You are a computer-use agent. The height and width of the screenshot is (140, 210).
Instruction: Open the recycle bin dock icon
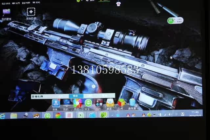[132, 103]
